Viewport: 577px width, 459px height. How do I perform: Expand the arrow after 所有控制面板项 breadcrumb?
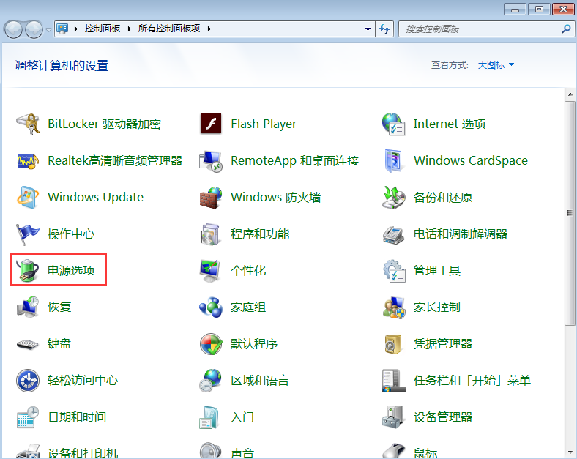pos(209,29)
